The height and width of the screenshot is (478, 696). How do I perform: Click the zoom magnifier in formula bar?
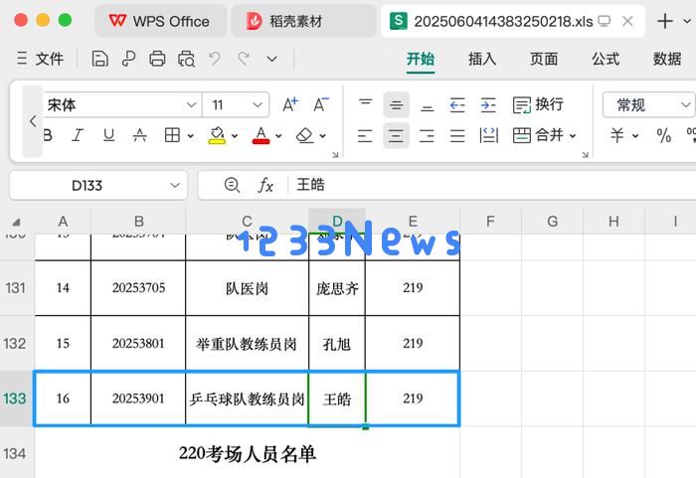pos(232,185)
